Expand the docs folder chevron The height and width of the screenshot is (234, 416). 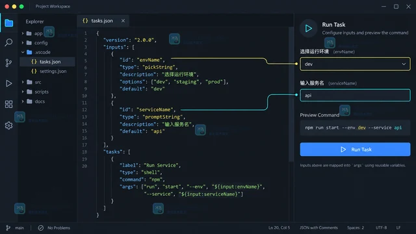[23, 101]
